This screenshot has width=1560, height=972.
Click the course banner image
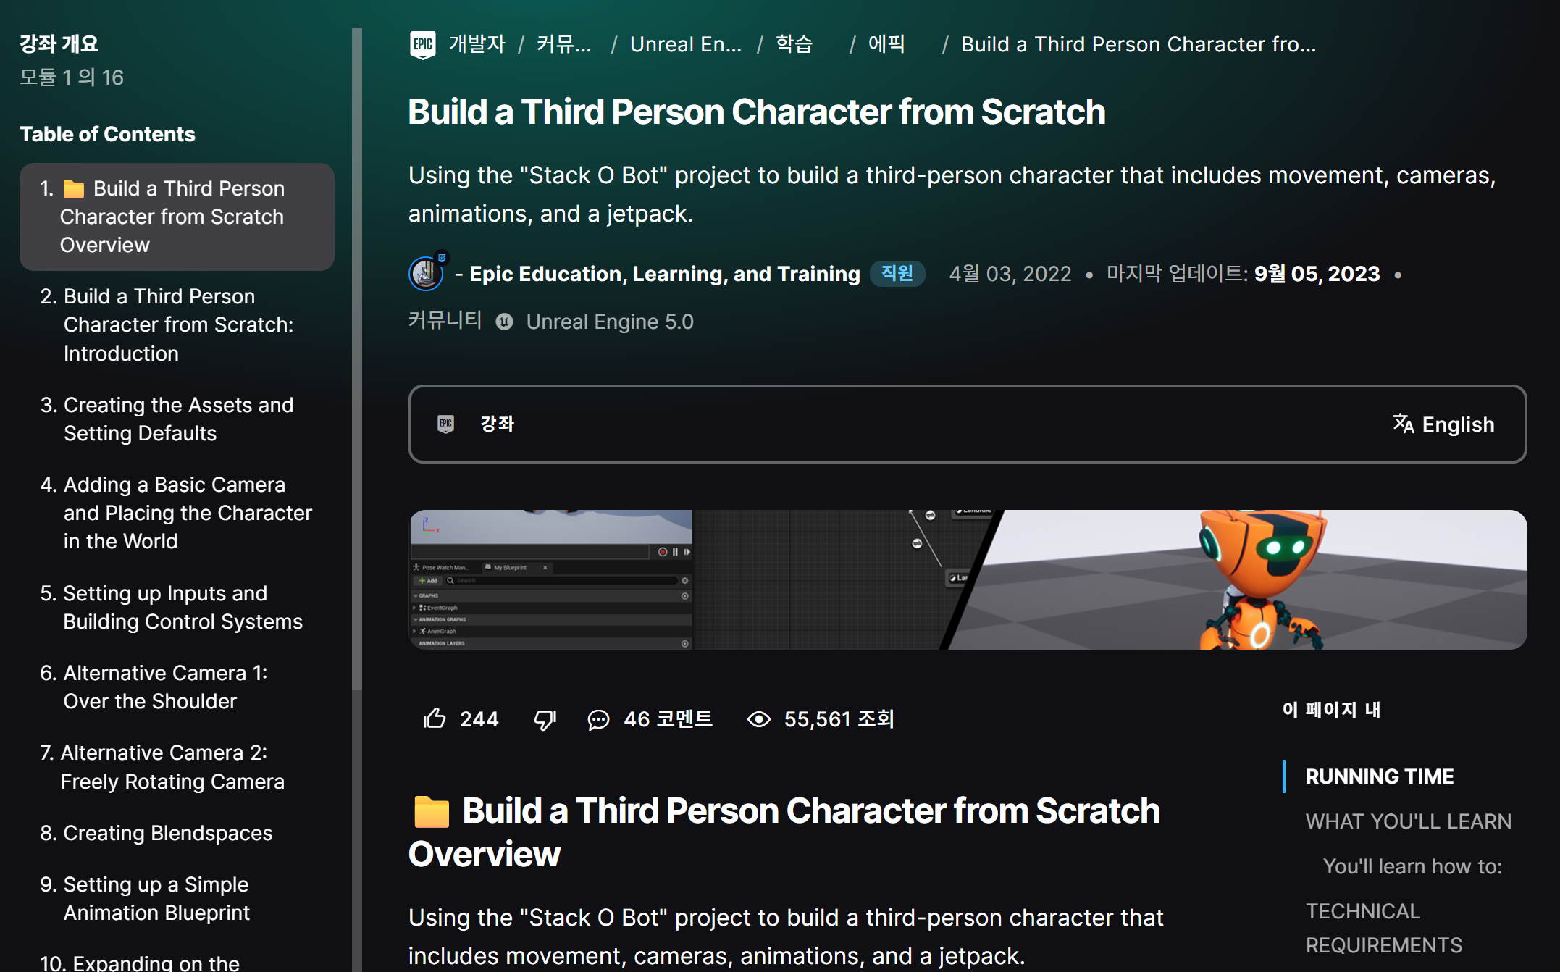tap(968, 579)
